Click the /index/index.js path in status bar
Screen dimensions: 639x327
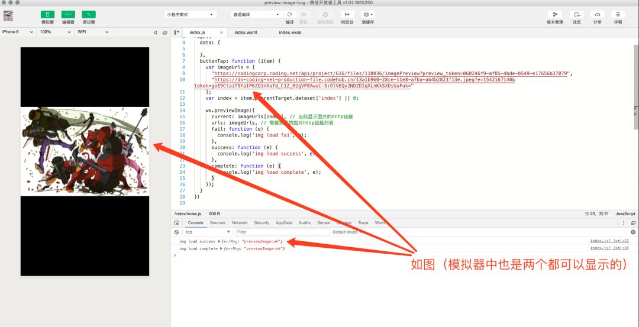coord(188,214)
